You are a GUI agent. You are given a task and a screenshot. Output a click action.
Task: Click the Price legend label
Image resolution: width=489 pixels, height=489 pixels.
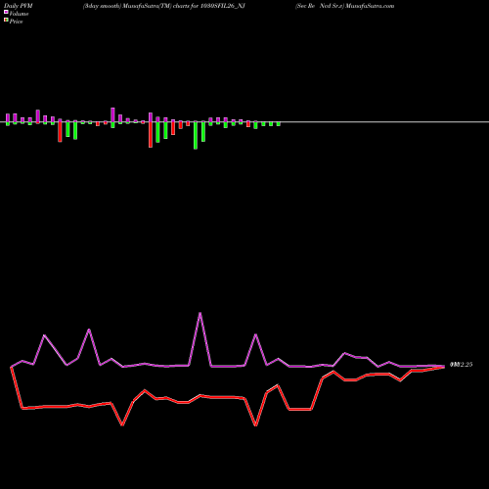16,22
